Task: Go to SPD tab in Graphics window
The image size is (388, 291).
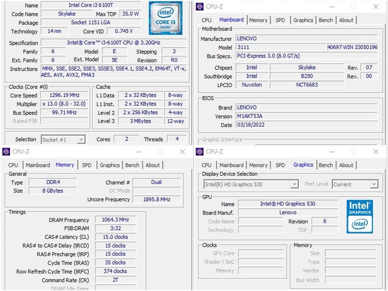Action: pos(280,165)
